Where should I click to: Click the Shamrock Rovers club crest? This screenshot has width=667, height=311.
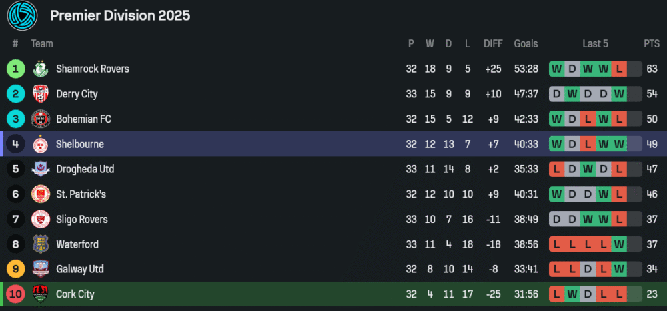pos(41,69)
